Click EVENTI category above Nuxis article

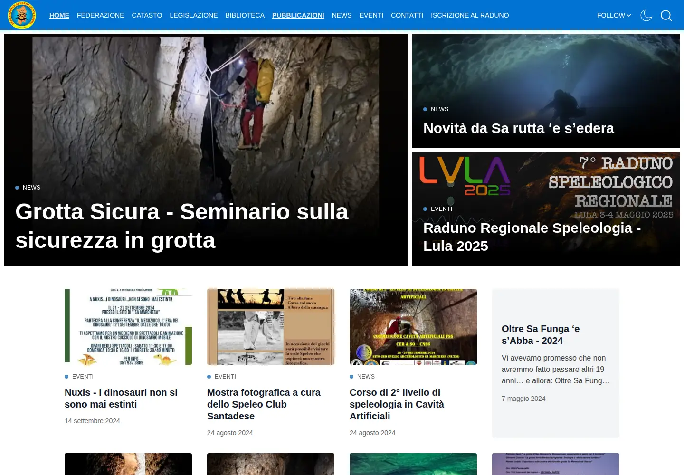(x=83, y=377)
